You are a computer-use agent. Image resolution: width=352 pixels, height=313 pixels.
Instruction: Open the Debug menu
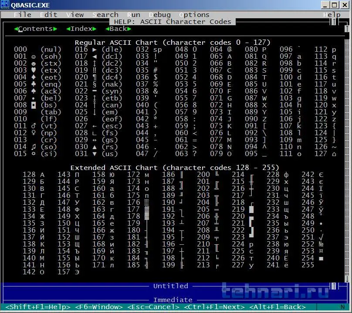tap(160, 15)
